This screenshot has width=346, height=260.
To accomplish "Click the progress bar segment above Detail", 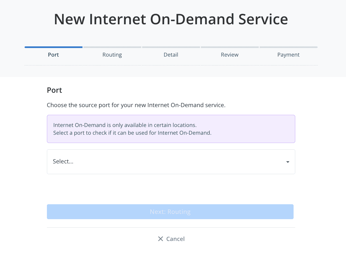I will [x=171, y=47].
